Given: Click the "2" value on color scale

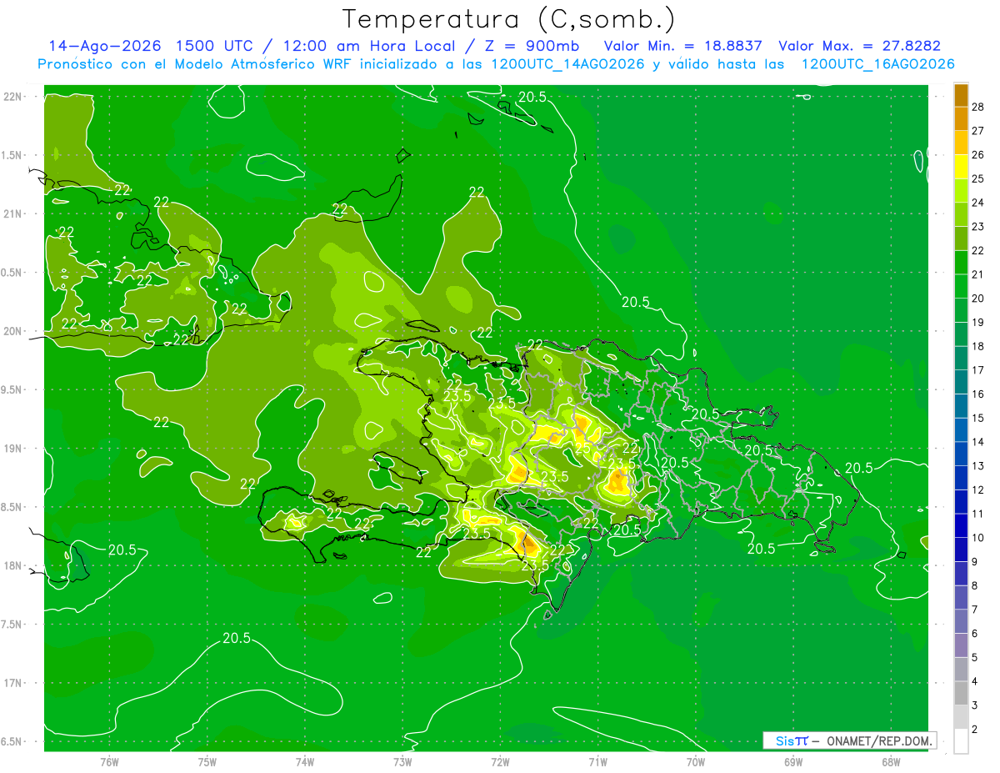Looking at the screenshot, I should click(975, 730).
